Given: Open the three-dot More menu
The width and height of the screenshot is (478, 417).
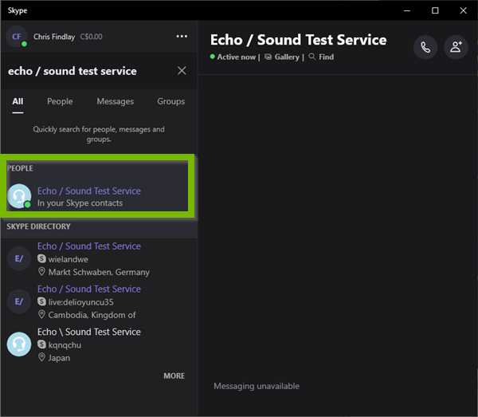Looking at the screenshot, I should click(182, 37).
